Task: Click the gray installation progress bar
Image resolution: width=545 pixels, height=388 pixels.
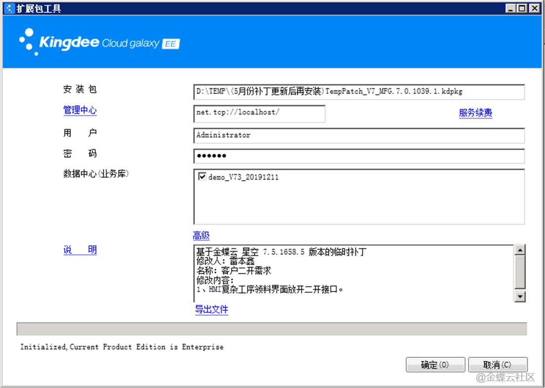Action: 272,329
